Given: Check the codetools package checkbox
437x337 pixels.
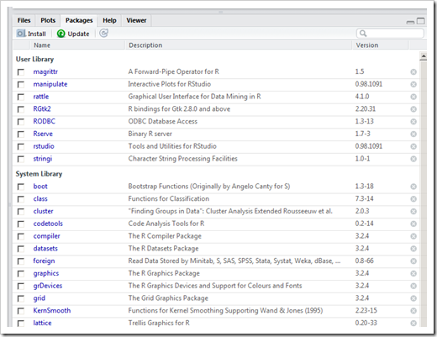Looking at the screenshot, I should tap(21, 224).
